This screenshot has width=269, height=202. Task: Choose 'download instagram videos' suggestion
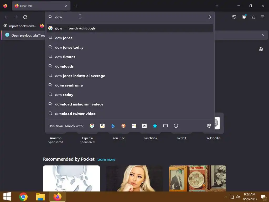tap(130, 104)
